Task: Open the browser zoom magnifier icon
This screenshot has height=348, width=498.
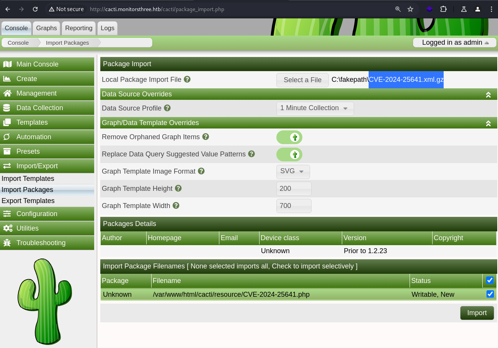Action: coord(398,9)
